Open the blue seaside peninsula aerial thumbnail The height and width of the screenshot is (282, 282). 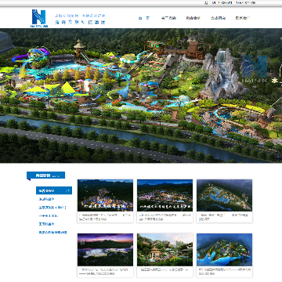(x=224, y=250)
